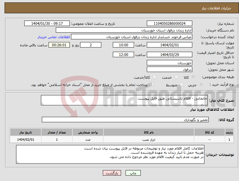Image resolution: width=239 pixels, height=181 pixels.
Task: Click the تاریخ نیاز column header
Action: (x=25, y=132)
